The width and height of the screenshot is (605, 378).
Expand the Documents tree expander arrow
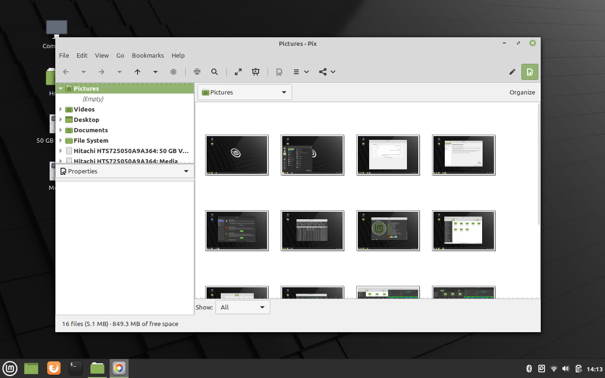[60, 130]
